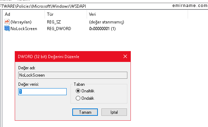208x127 pixels.
Task: Close the DWORD edit dialog
Action: (125, 56)
